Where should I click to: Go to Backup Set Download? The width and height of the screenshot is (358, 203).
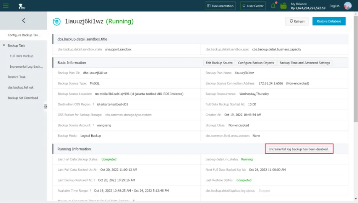tap(23, 98)
